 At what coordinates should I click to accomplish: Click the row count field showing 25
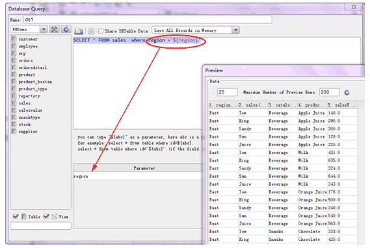point(227,92)
